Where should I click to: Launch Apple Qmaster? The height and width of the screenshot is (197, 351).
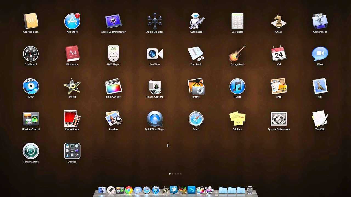pyautogui.click(x=155, y=21)
